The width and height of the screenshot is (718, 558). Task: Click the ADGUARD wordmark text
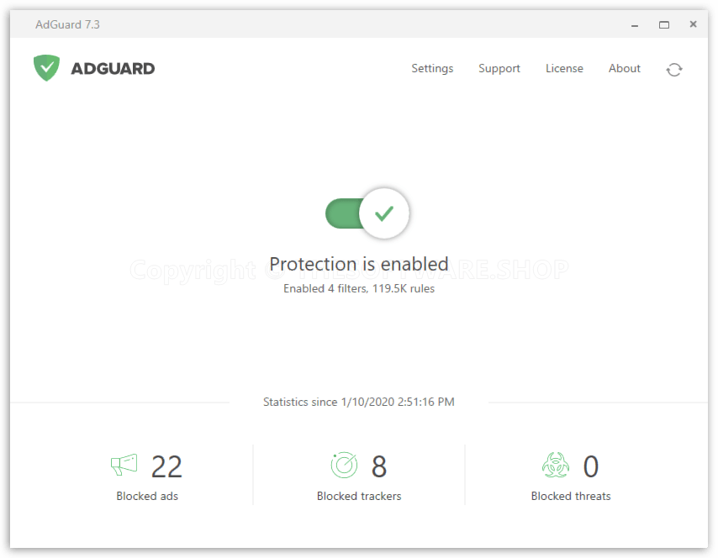click(113, 69)
